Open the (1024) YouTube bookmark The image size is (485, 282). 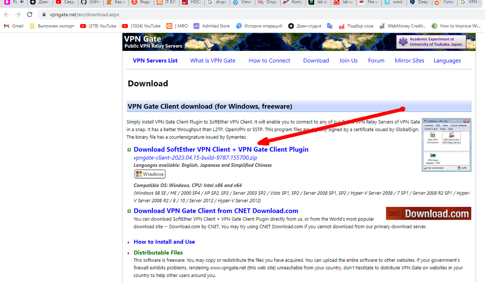(x=141, y=26)
